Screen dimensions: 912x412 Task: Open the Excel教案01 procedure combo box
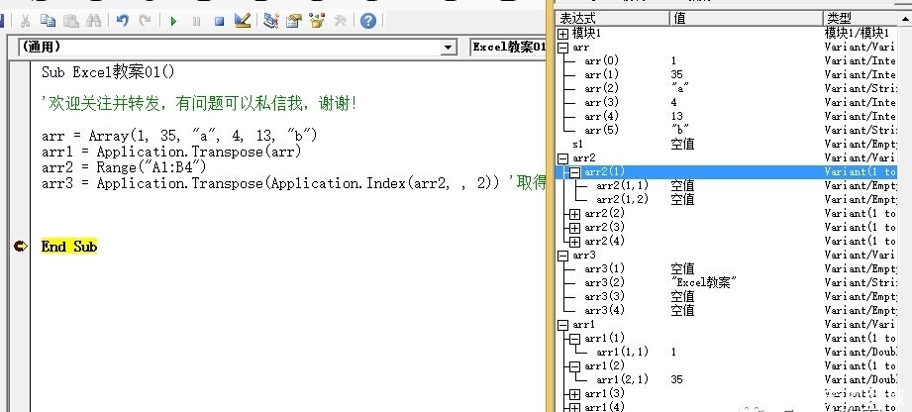508,48
